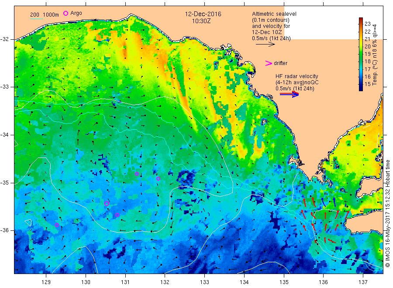Click the "130" longitude axis label
Screen dimensions: 393x288
point(86,282)
